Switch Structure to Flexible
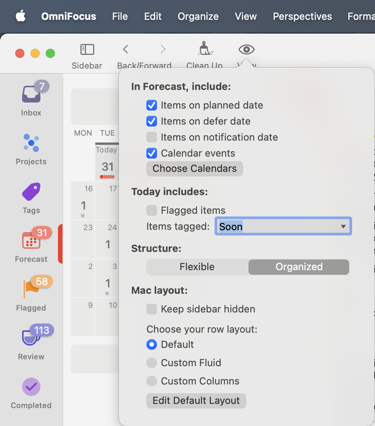Image resolution: width=375 pixels, height=426 pixels. click(x=197, y=267)
